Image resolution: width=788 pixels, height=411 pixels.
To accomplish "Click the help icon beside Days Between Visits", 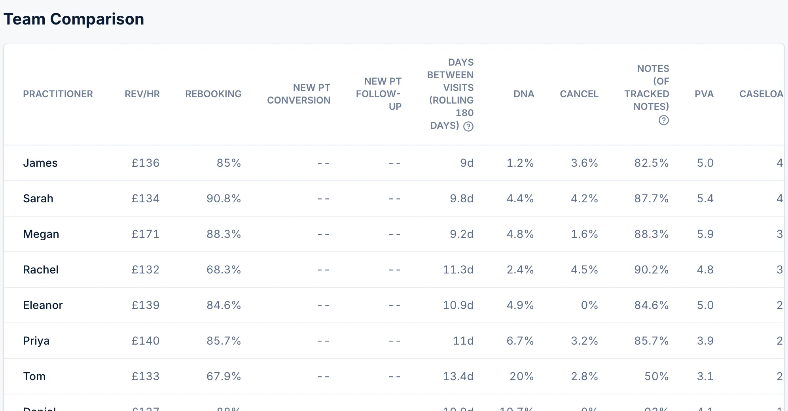I will coord(468,126).
